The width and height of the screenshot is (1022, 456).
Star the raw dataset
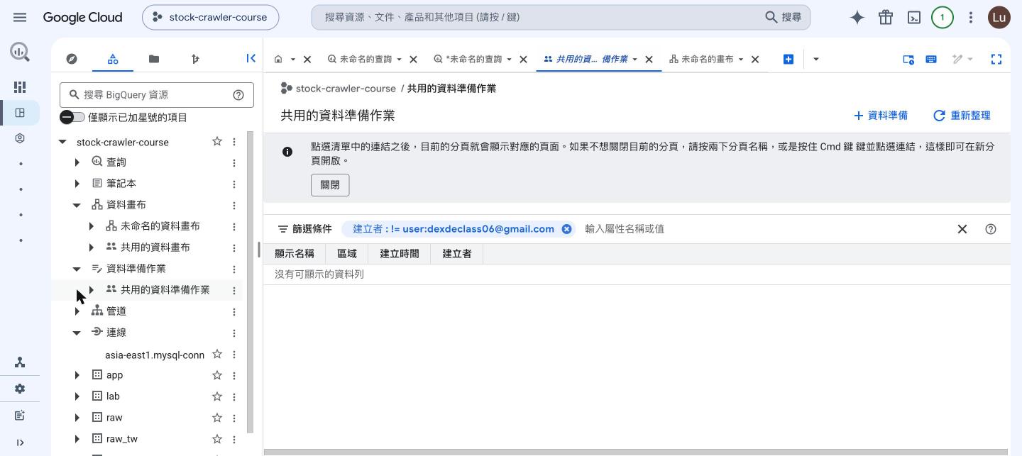coord(217,418)
